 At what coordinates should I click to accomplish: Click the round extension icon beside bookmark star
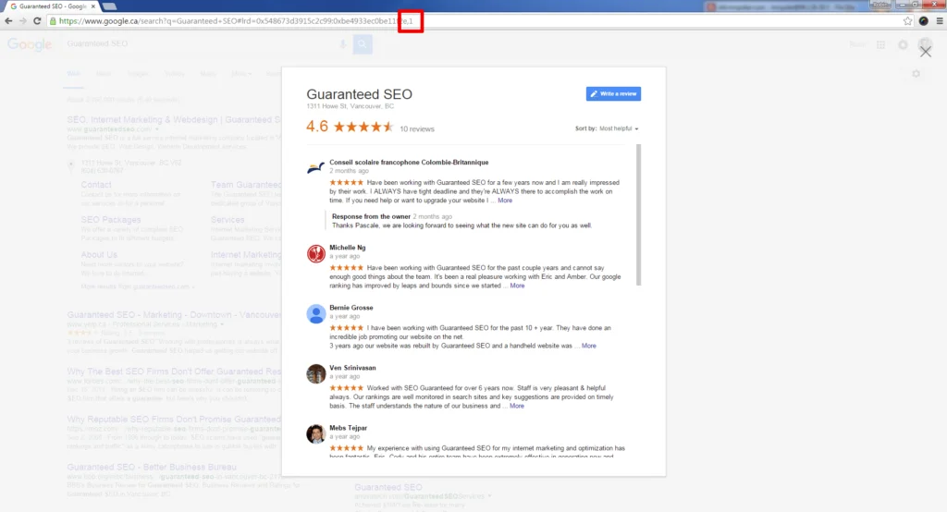924,21
